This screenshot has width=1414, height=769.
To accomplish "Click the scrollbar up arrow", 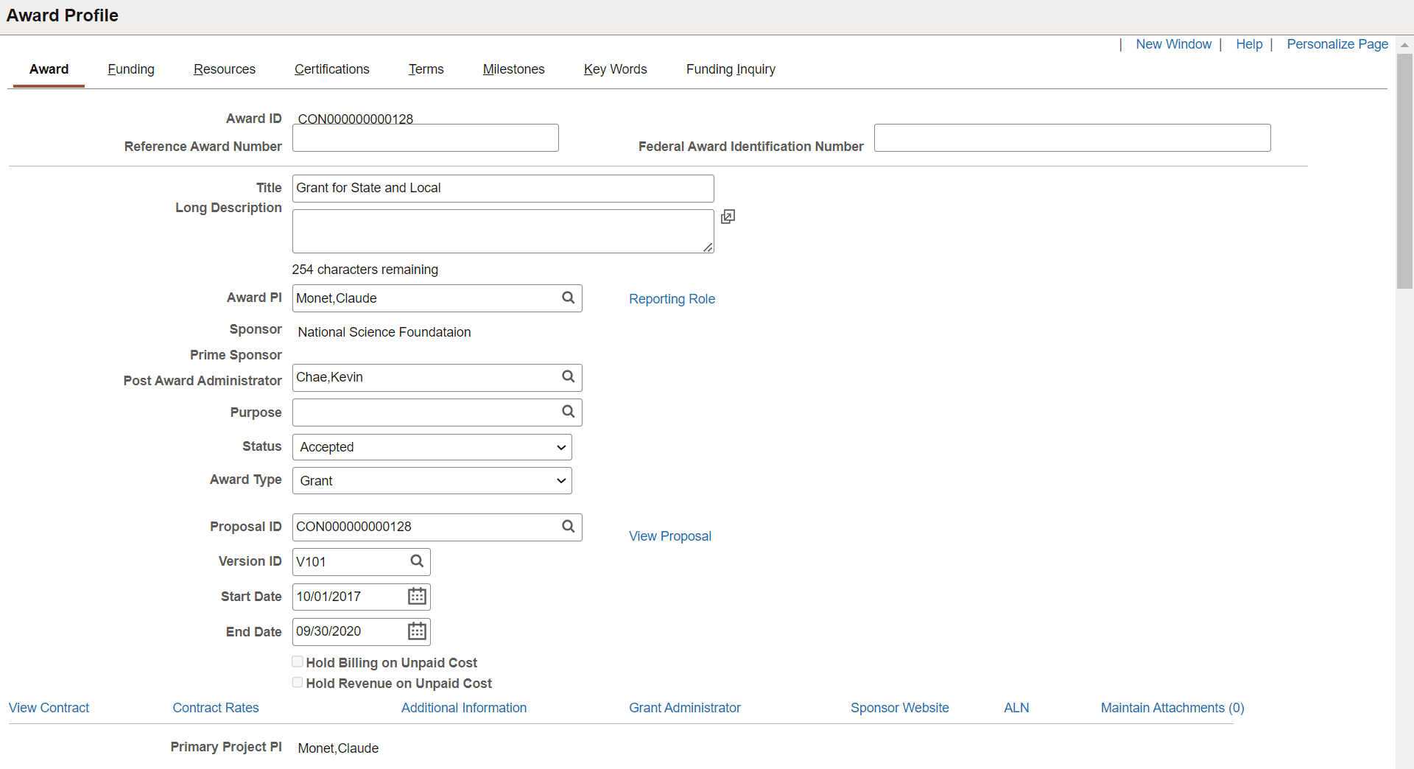I will point(1404,45).
